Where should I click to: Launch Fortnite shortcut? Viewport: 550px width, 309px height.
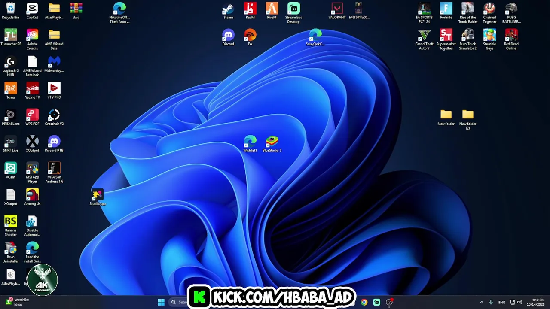[x=446, y=11]
